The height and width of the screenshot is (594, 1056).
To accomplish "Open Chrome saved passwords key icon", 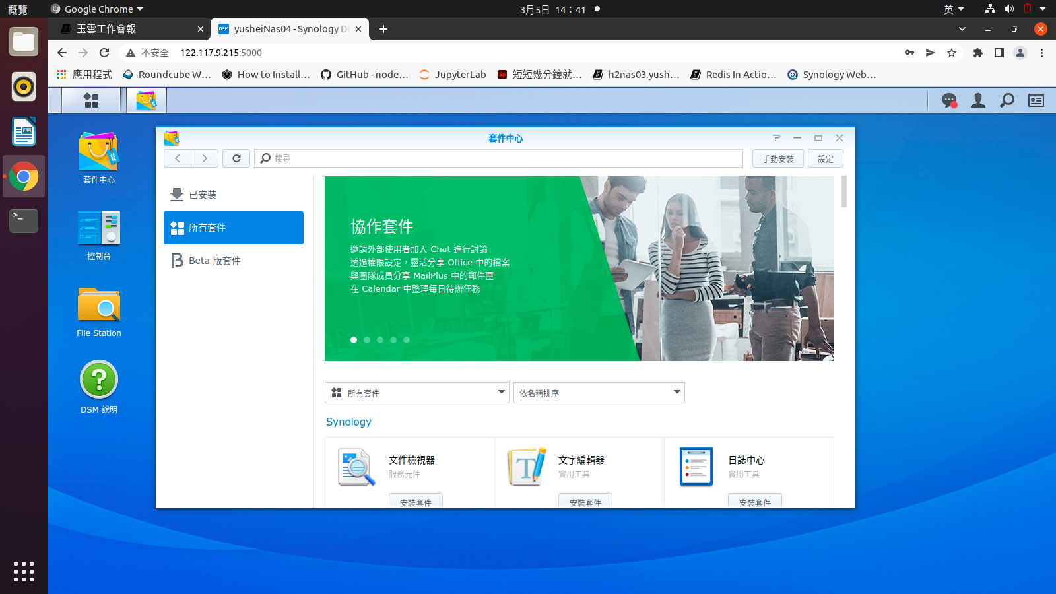I will coord(909,53).
